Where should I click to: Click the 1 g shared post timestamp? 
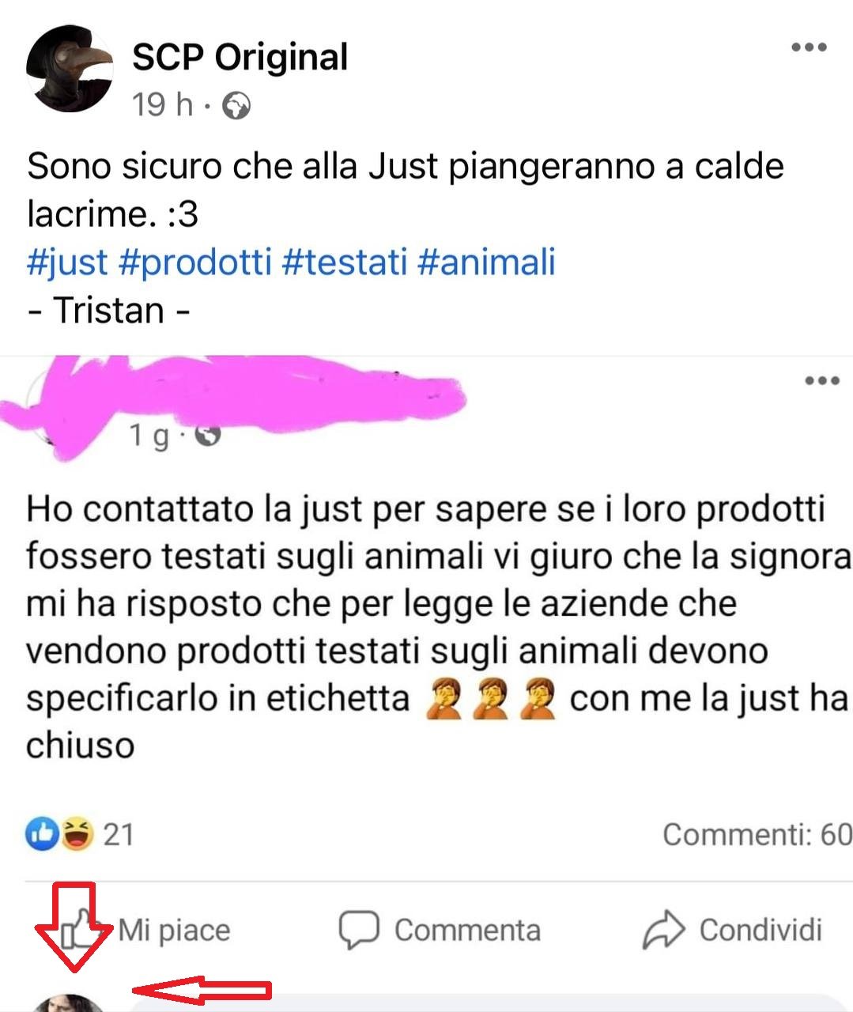pyautogui.click(x=149, y=435)
